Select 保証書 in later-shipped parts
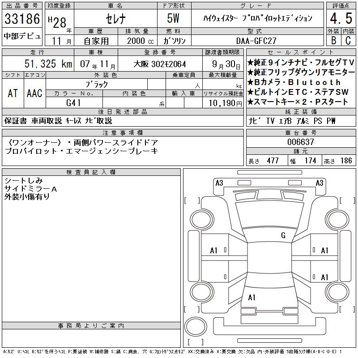 click(16, 121)
